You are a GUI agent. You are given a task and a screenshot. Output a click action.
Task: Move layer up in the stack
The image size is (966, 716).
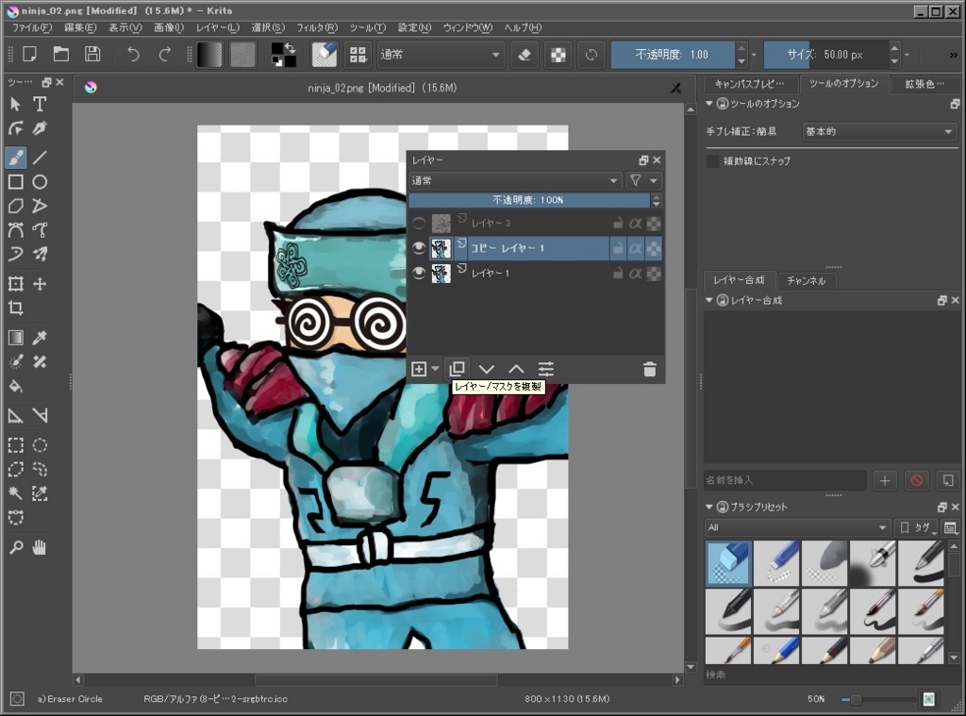pyautogui.click(x=516, y=369)
